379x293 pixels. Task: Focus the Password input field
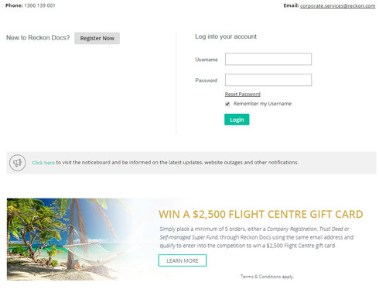tap(268, 80)
